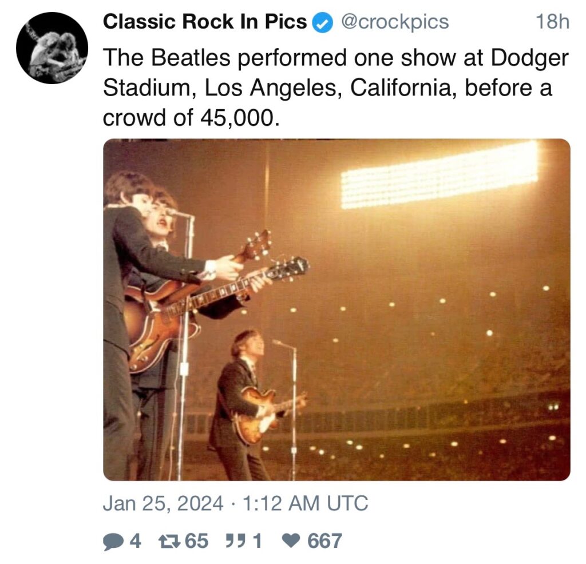
Task: Click the quote count 1
Action: coord(258,541)
